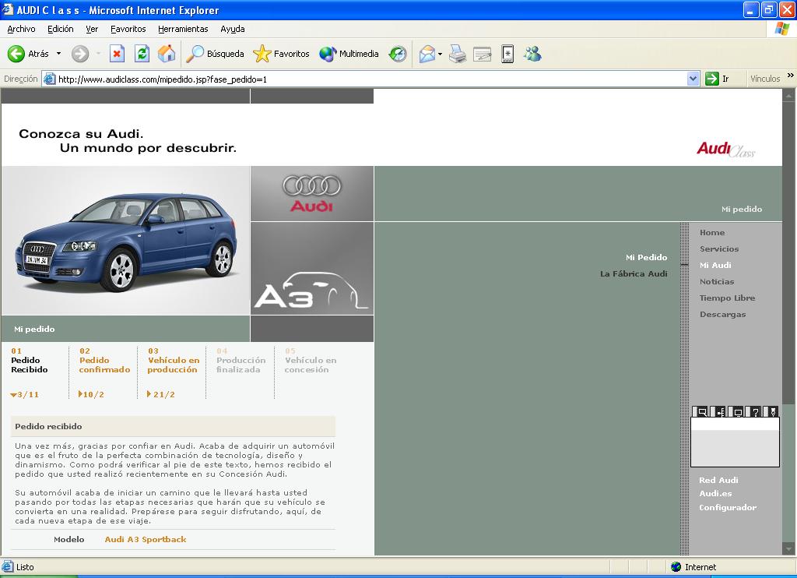The width and height of the screenshot is (797, 578).
Task: Expand the 10/2 date arrow
Action: pos(80,394)
